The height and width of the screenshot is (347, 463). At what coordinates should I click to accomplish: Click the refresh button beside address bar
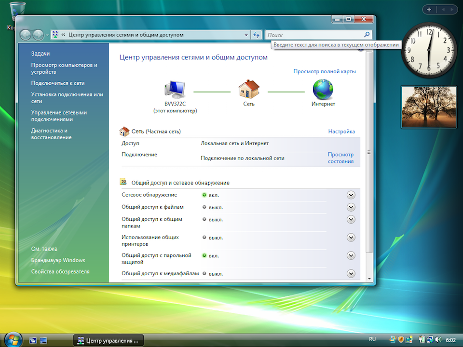coord(256,35)
